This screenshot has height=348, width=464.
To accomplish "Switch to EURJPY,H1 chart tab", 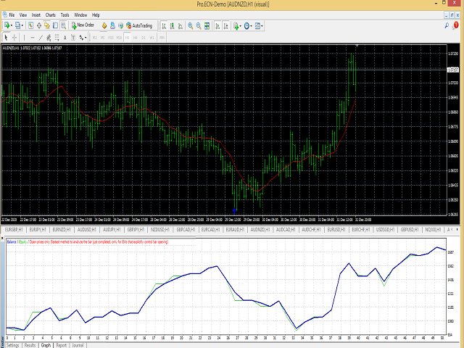I will coord(38,229).
